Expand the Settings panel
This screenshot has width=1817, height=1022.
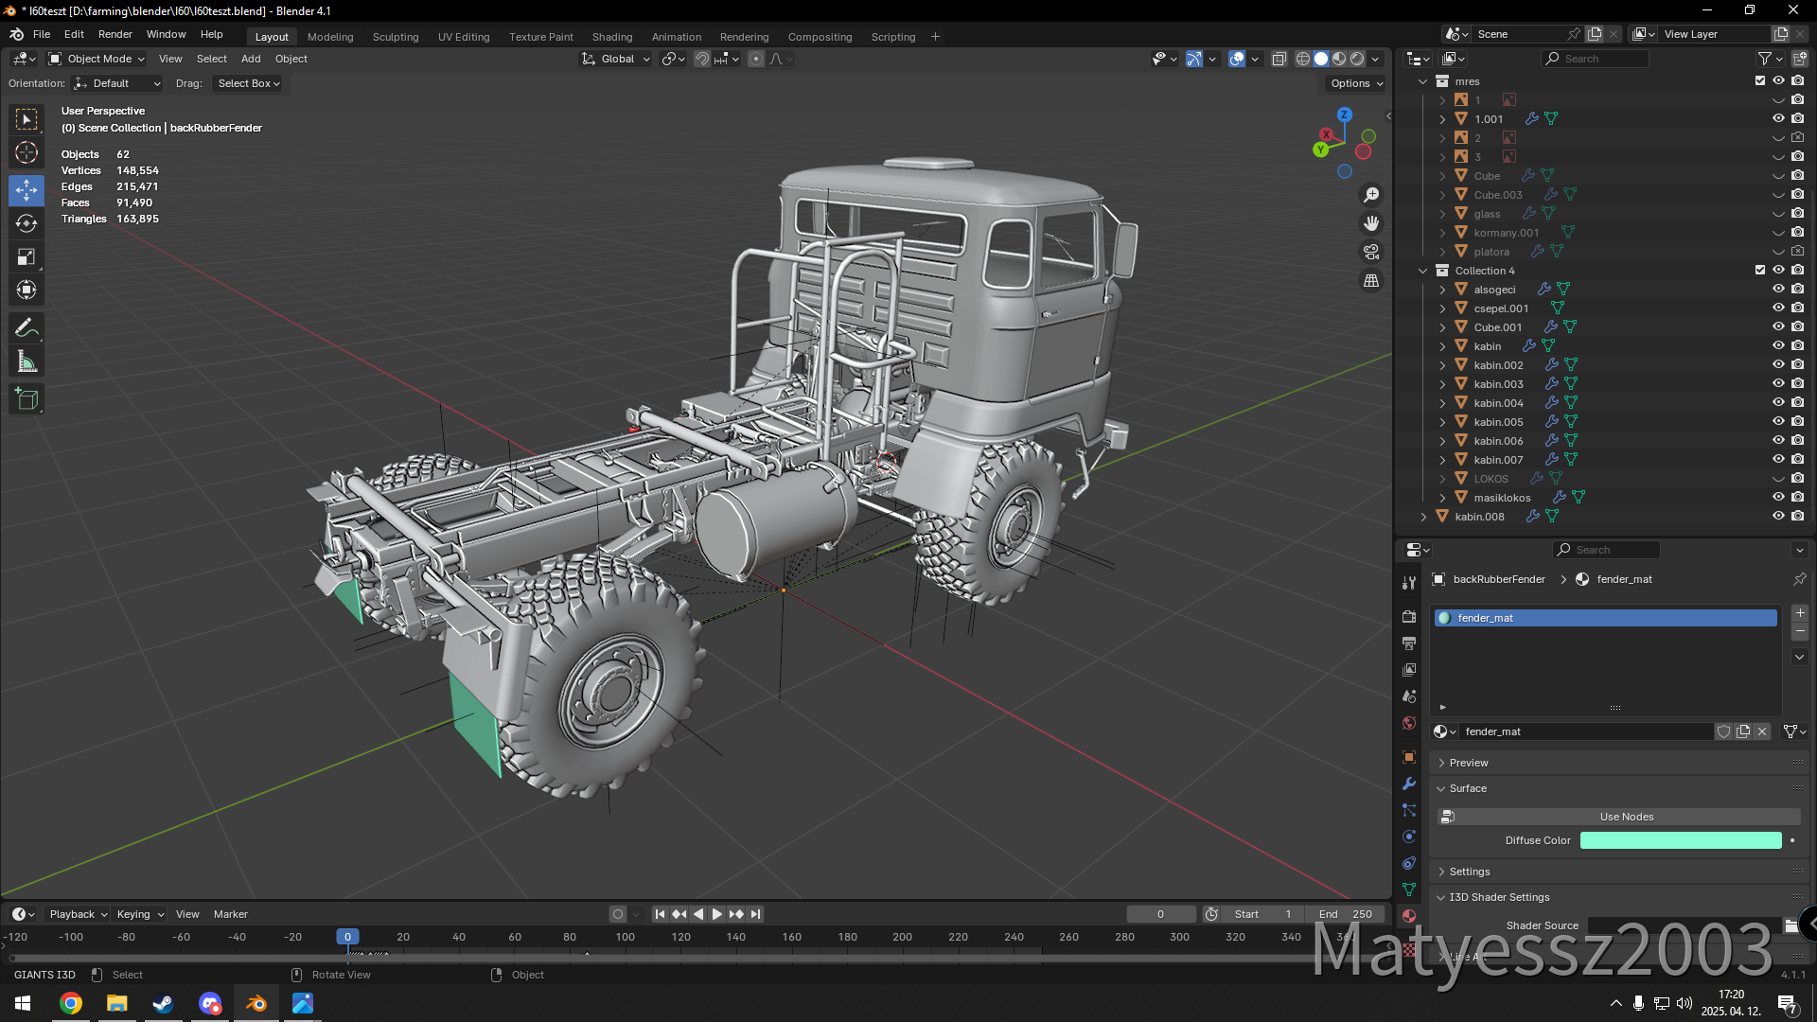1470,872
